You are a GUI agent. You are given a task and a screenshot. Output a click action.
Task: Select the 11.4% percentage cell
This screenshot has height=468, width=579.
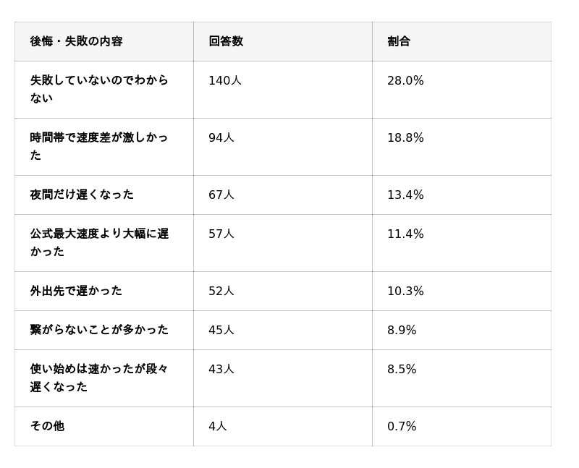point(405,234)
